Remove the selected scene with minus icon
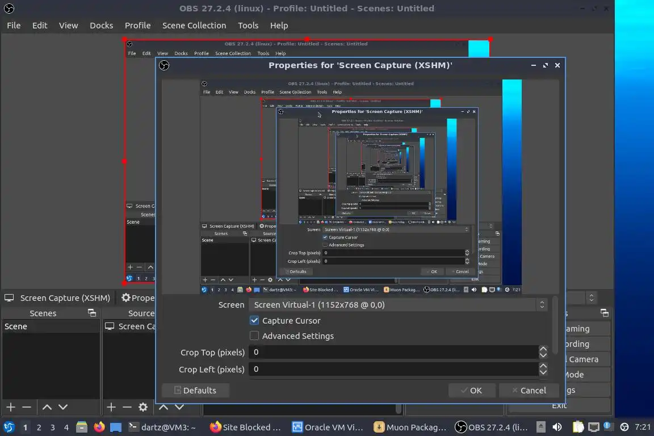 coord(27,407)
